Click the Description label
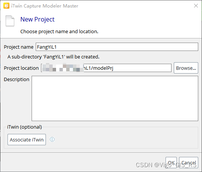 pos(17,79)
